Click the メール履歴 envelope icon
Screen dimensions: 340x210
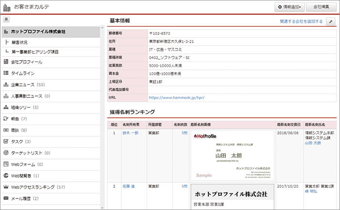point(6,198)
